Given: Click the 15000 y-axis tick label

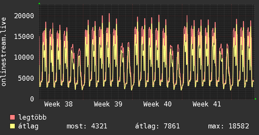Looking at the screenshot, I should [24, 36].
